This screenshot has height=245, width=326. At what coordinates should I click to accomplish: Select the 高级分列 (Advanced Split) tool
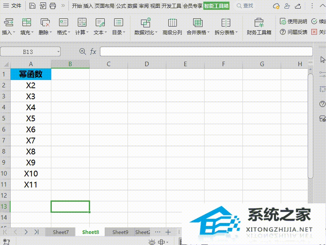(173, 26)
